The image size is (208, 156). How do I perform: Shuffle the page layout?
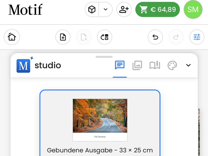(x=105, y=37)
